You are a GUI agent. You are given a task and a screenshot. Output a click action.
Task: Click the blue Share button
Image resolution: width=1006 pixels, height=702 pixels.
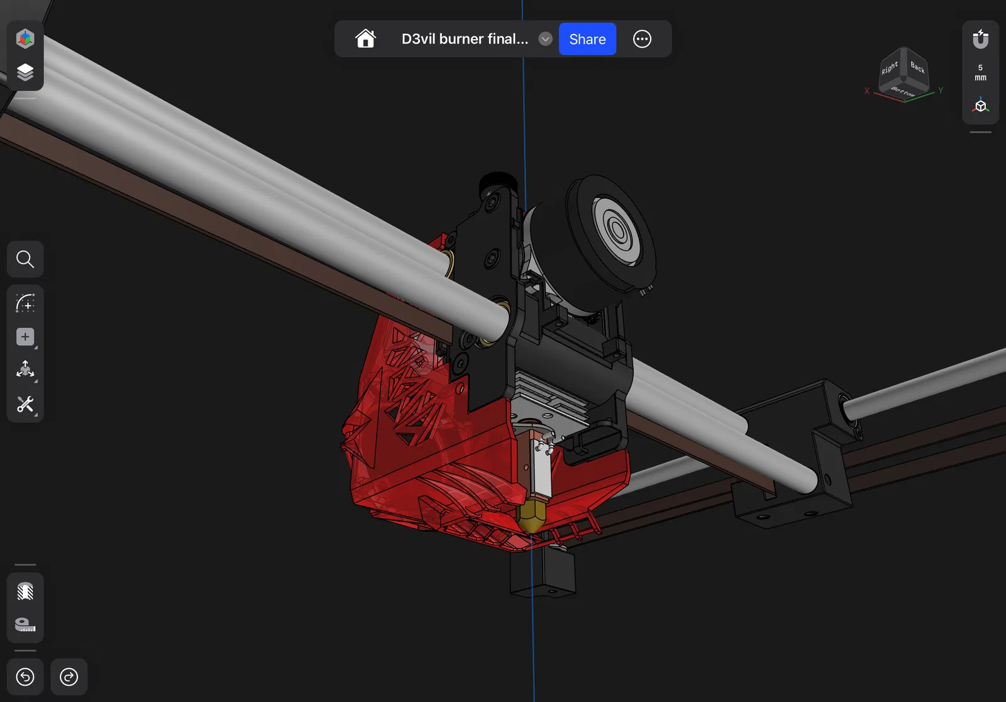[587, 39]
